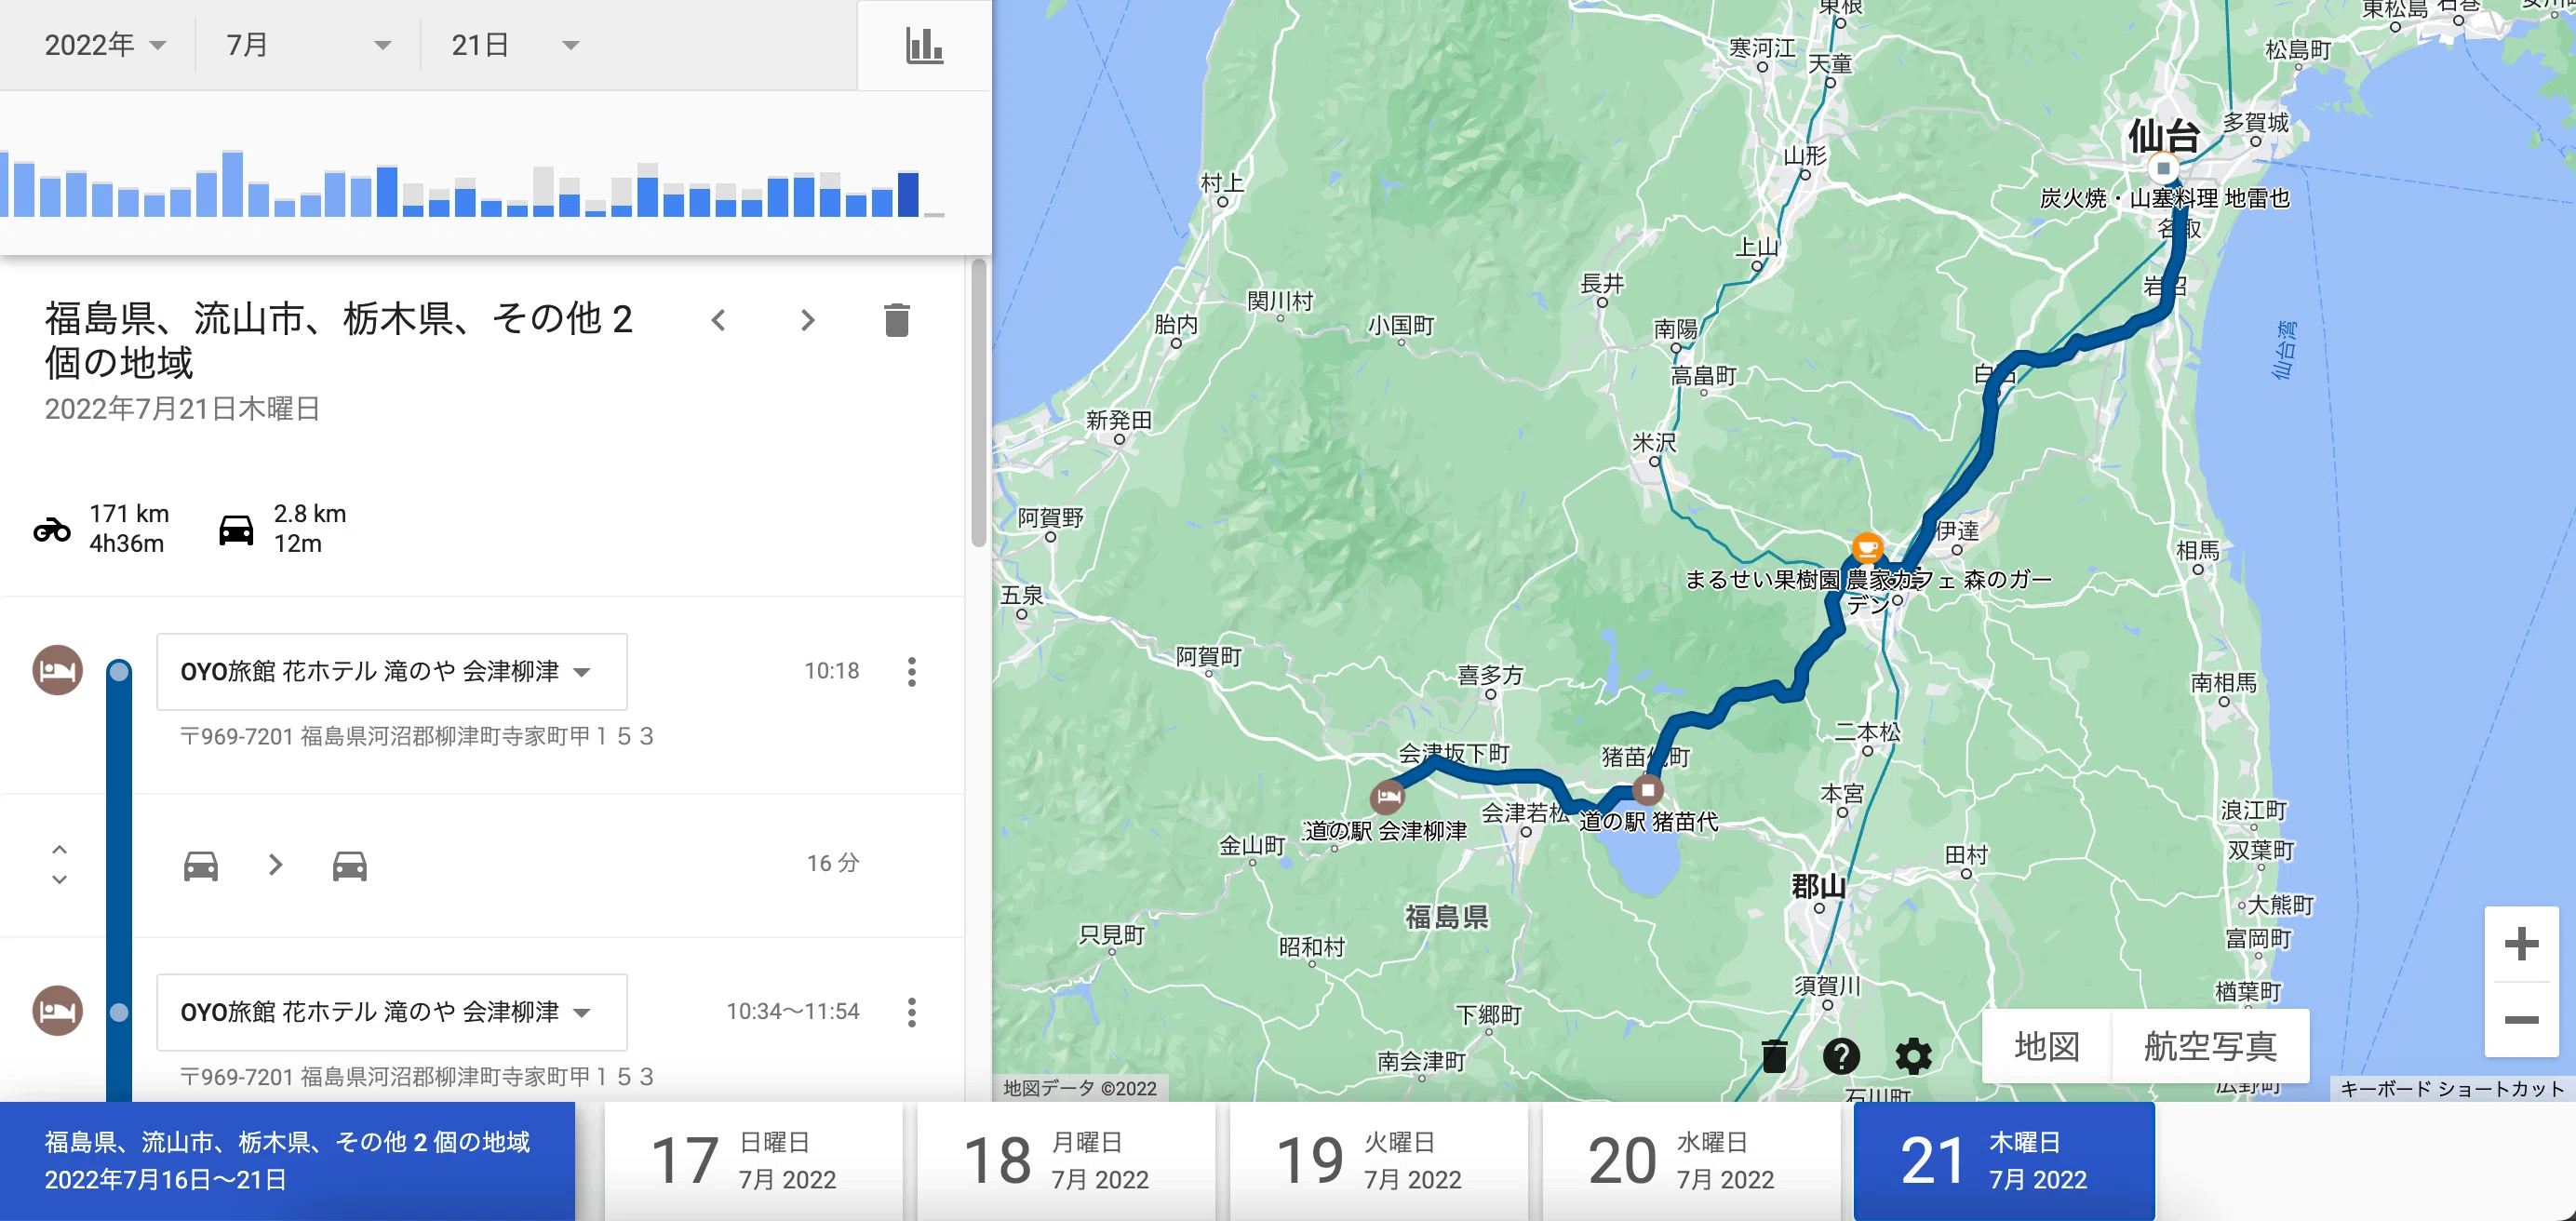The width and height of the screenshot is (2576, 1221).
Task: Click the car icon for 2.8 km
Action: [x=236, y=529]
